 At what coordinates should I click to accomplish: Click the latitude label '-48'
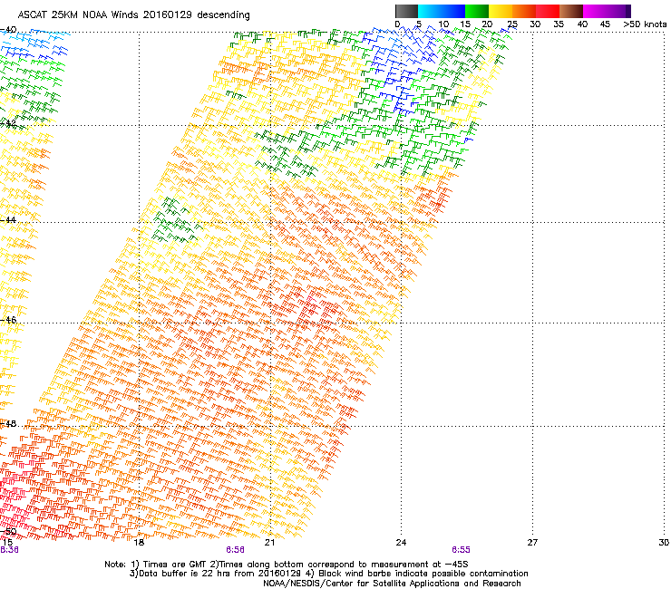pyautogui.click(x=8, y=423)
